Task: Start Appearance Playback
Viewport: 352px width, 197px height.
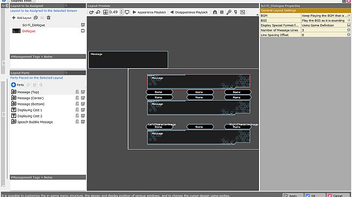Action: (149, 12)
